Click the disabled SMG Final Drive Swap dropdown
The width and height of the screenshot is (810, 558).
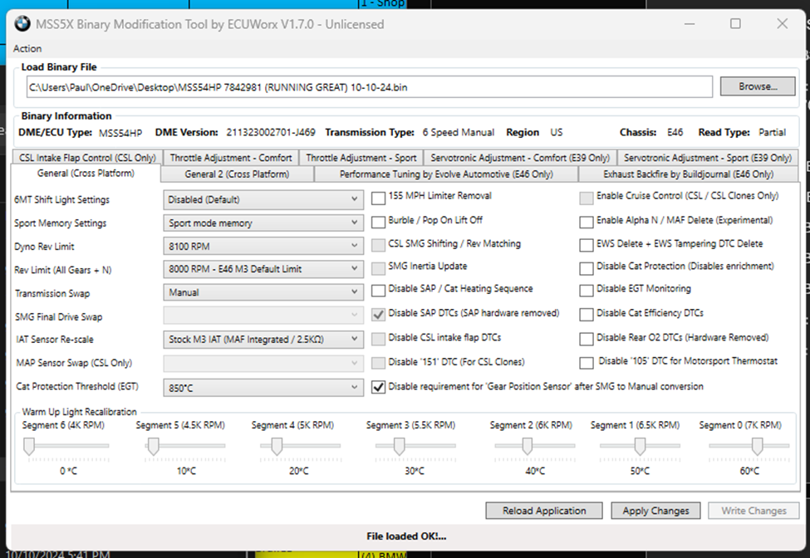[263, 315]
